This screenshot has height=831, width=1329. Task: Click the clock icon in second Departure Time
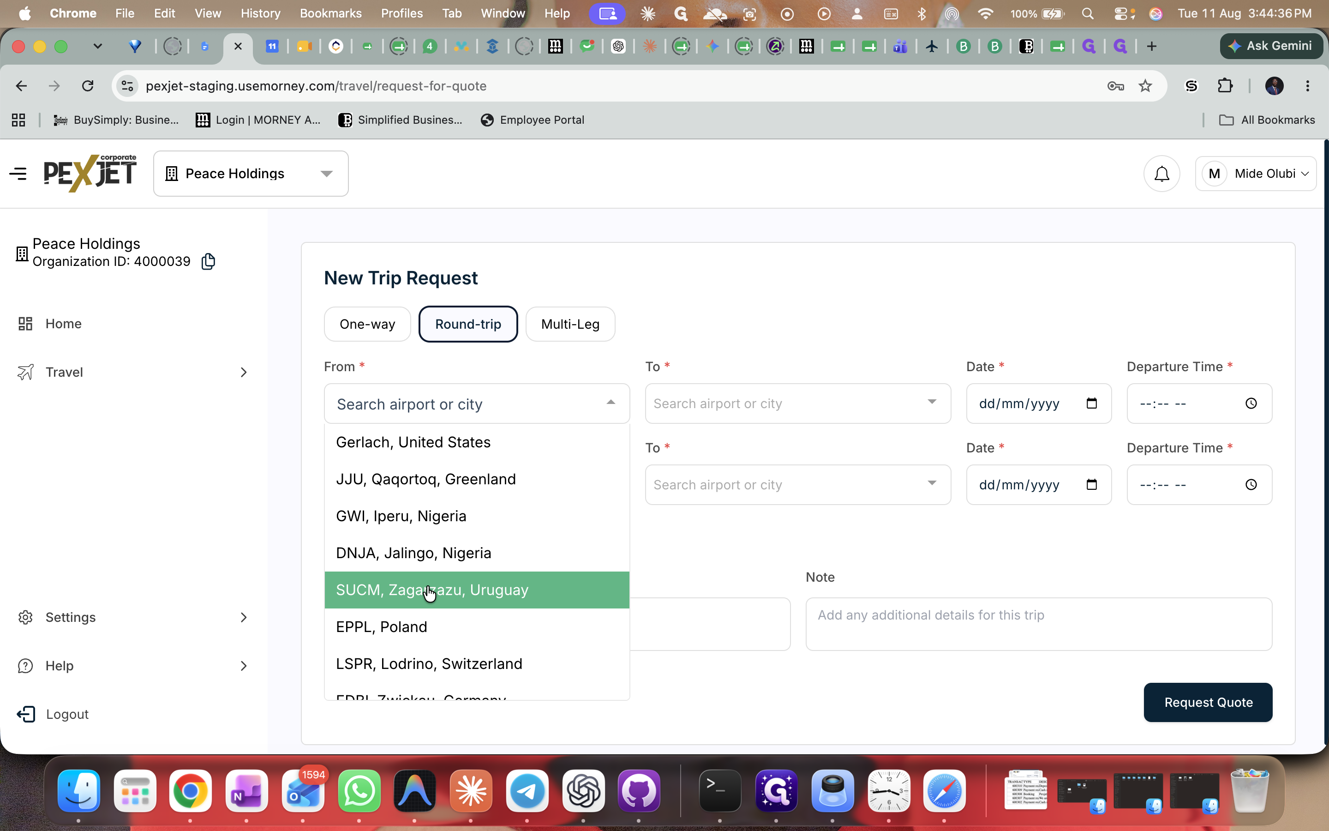[1251, 485]
